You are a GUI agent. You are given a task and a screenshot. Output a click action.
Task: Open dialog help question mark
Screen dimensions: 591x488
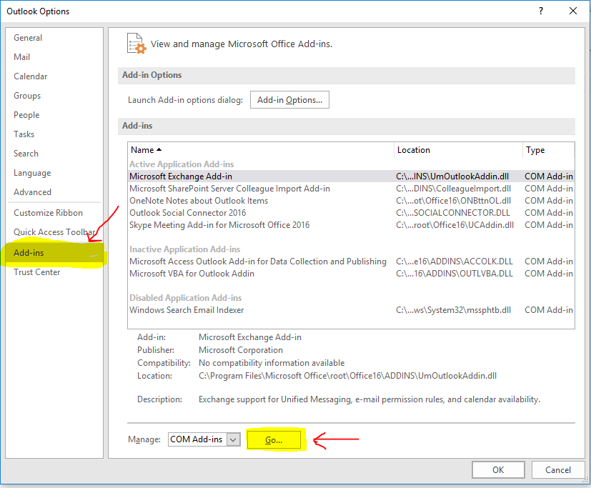(541, 11)
